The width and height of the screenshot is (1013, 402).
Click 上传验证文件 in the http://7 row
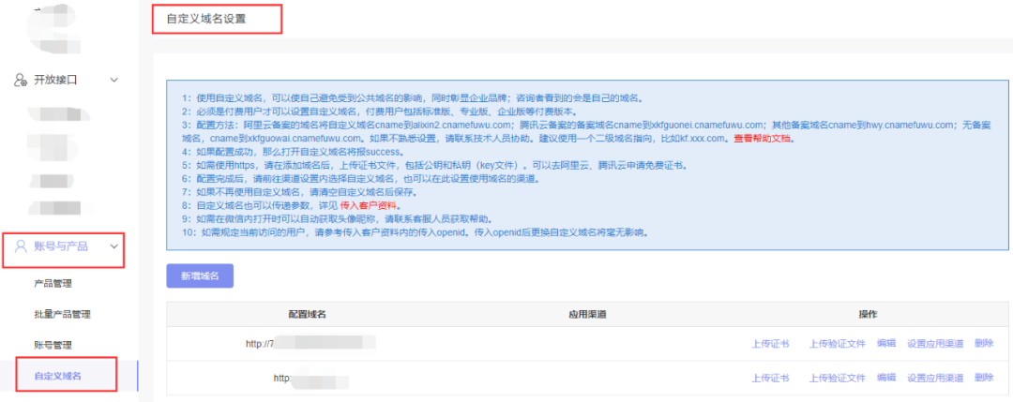coord(838,343)
